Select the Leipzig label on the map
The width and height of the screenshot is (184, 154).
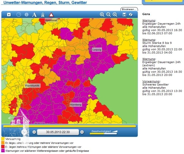coord(97,50)
